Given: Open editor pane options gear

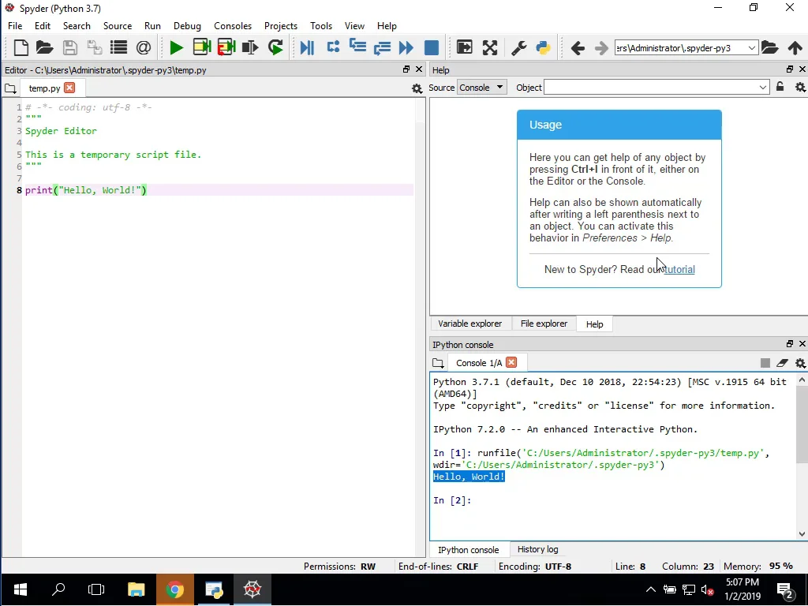Looking at the screenshot, I should 417,88.
